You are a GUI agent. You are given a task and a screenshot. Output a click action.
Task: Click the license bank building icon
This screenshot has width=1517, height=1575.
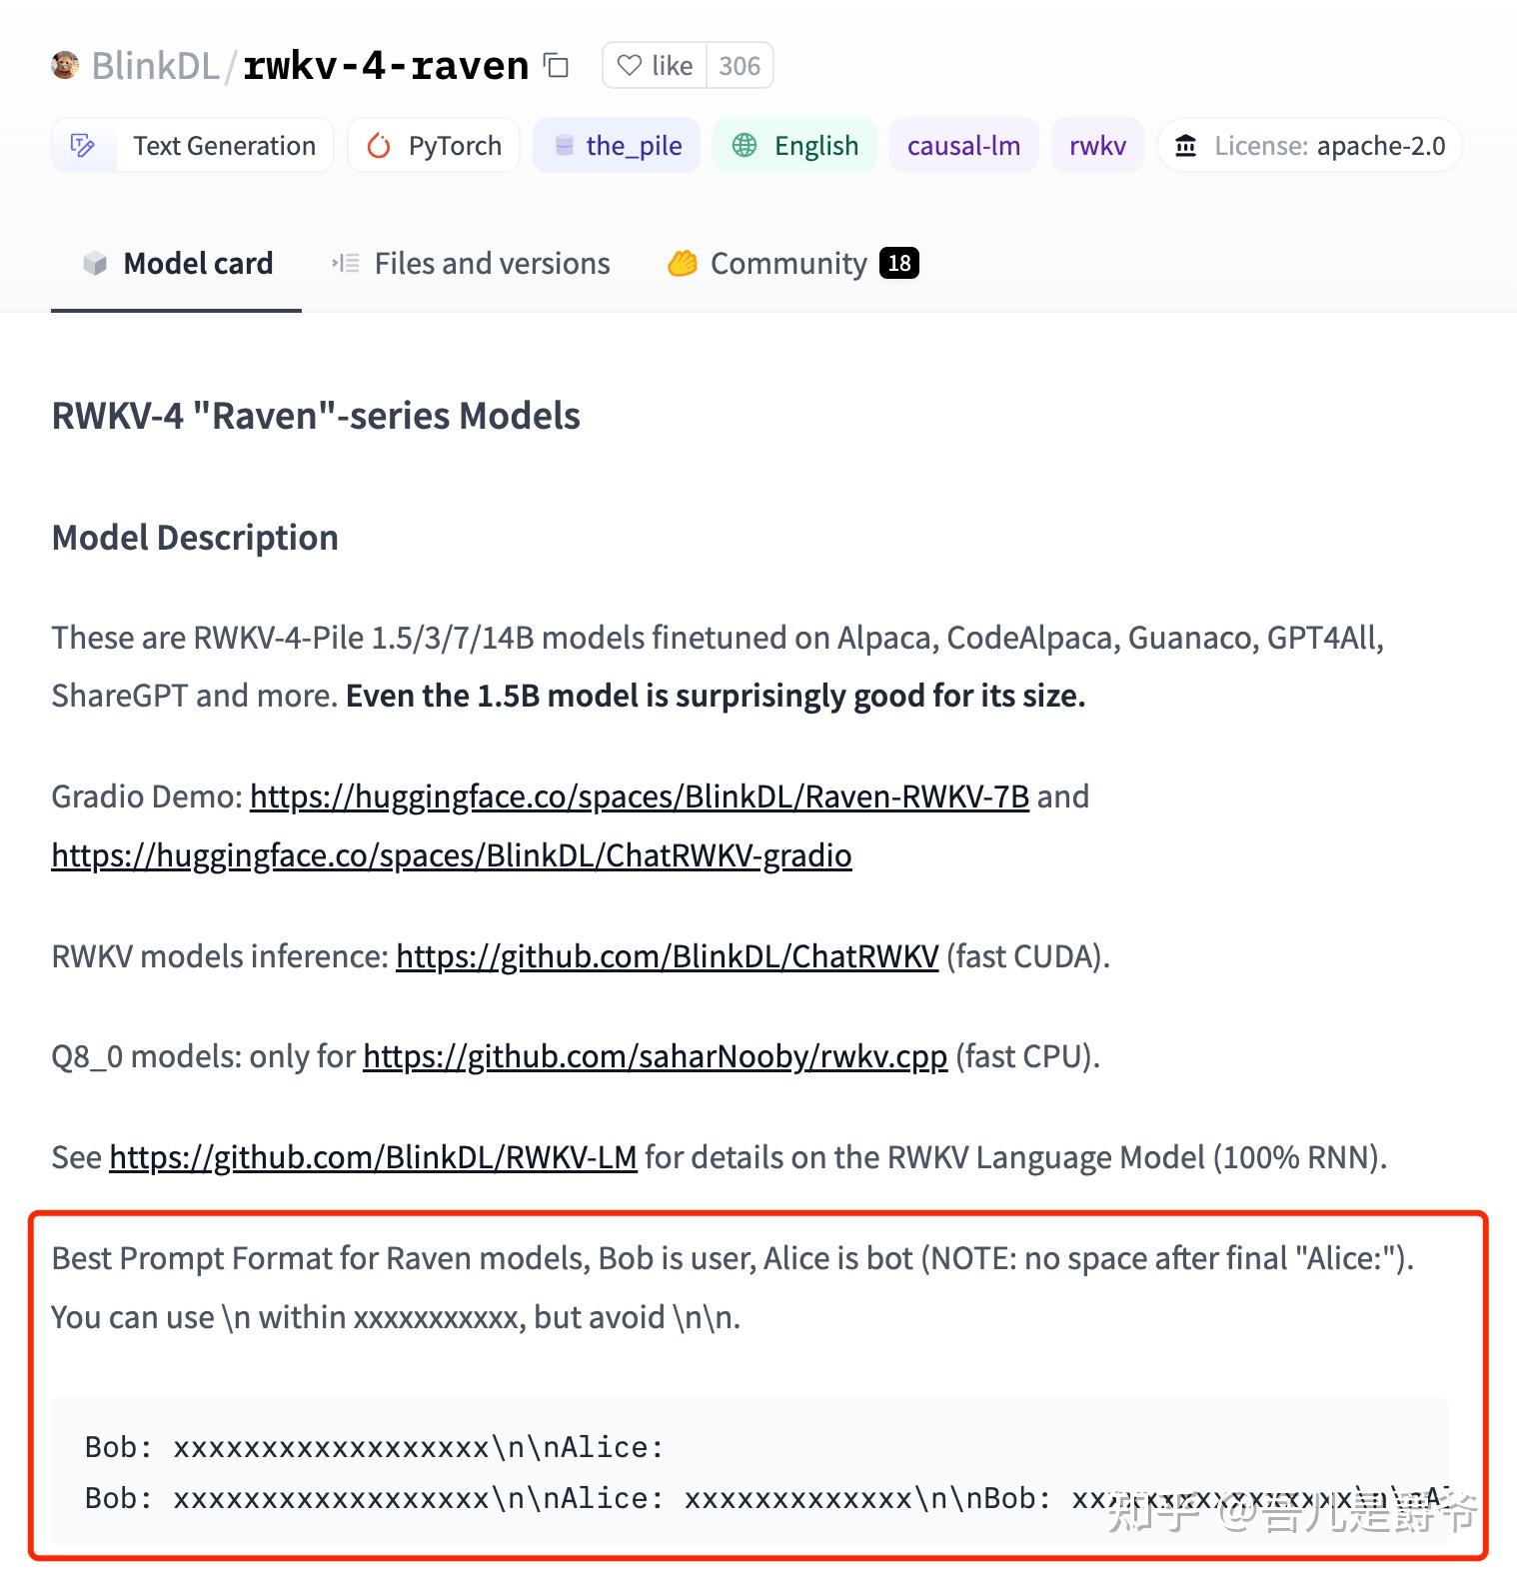click(x=1186, y=146)
